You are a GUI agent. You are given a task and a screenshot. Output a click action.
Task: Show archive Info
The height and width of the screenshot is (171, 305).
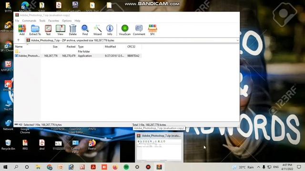[x=110, y=30]
